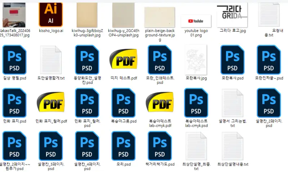This screenshot has height=172, width=288.
Task: Click the 동양화도안_설명칸.psd Photoshop file
Action: (87, 60)
